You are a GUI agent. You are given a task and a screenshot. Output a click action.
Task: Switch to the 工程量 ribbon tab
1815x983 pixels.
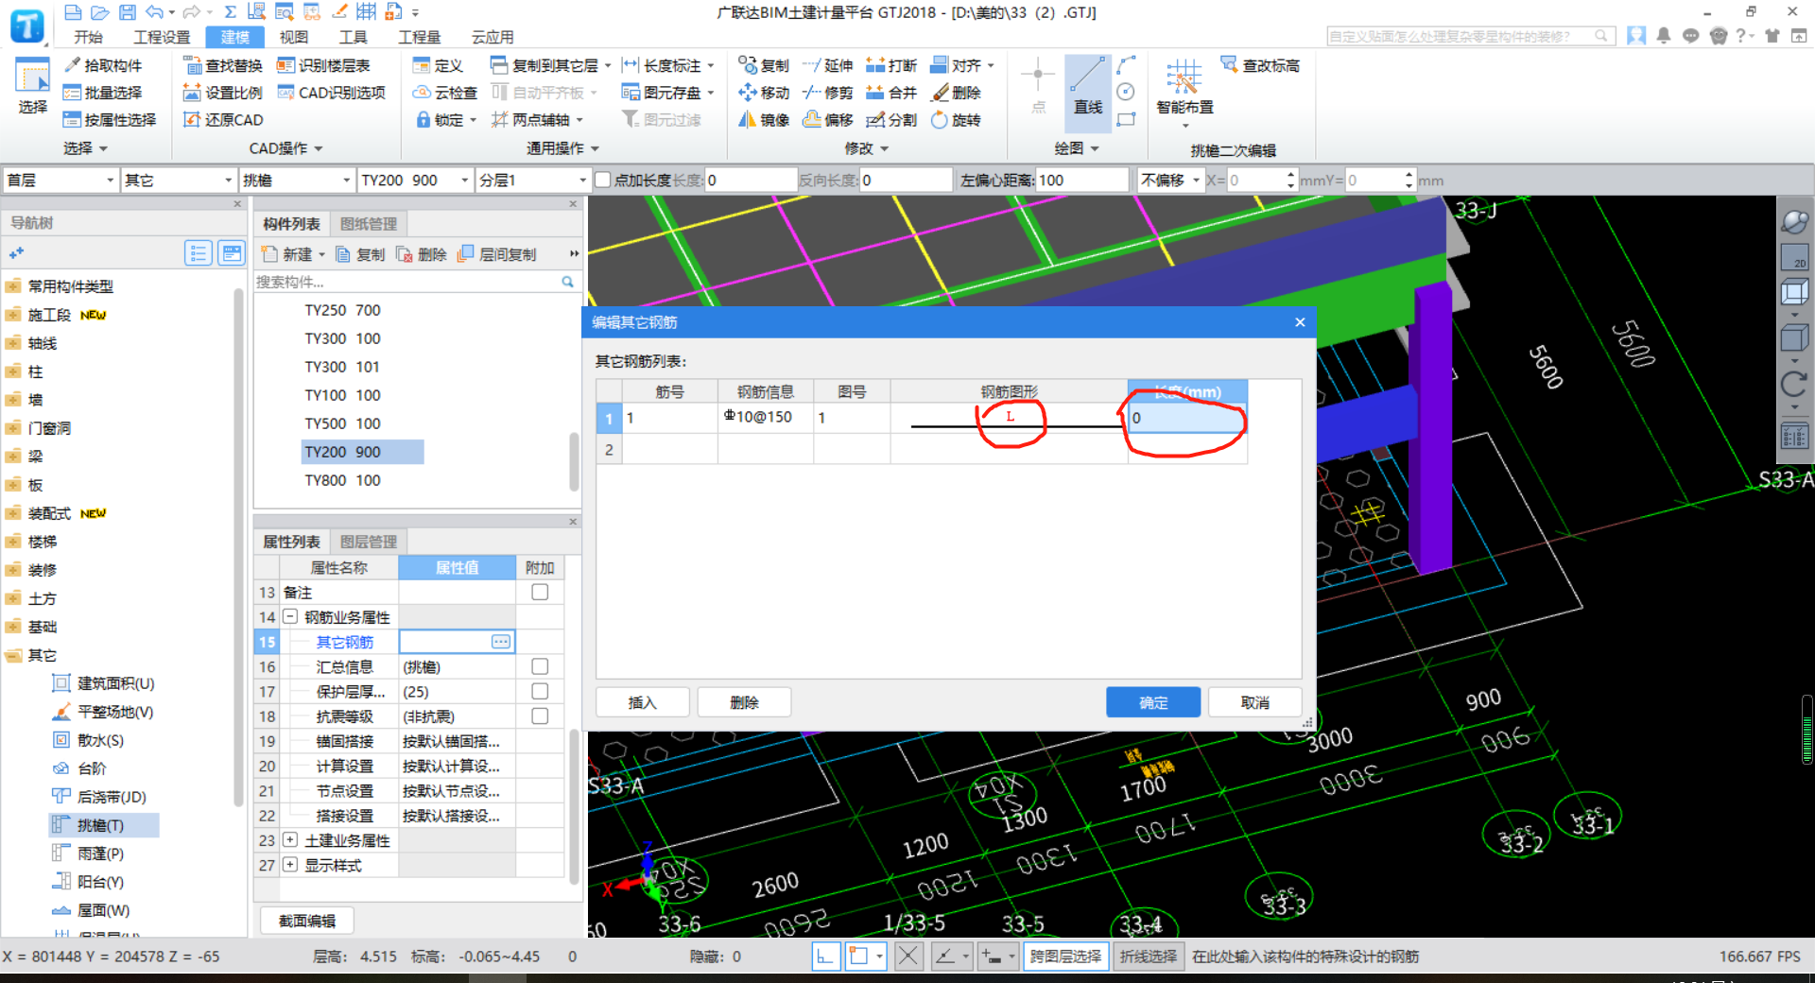pyautogui.click(x=420, y=37)
